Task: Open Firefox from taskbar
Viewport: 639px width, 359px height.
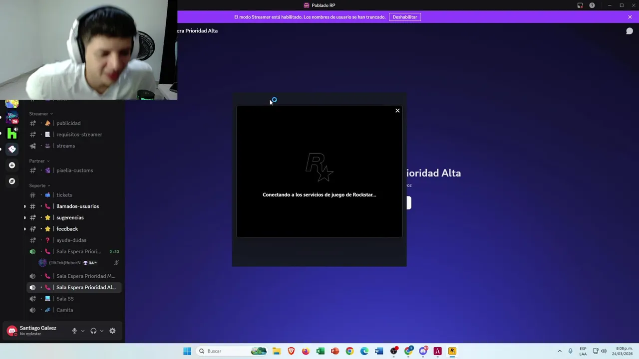Action: click(x=306, y=351)
